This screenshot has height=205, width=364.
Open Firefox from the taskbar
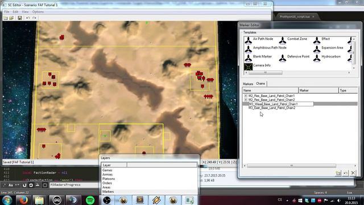tap(23, 200)
